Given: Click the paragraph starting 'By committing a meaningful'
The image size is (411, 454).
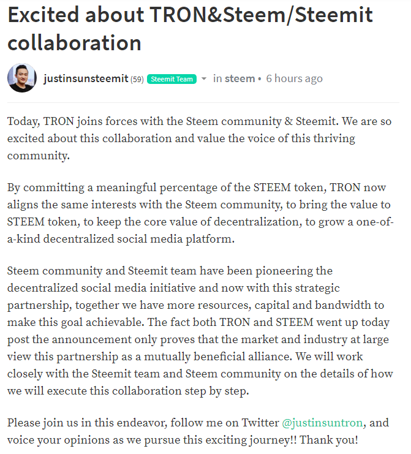Looking at the screenshot, I should click(x=200, y=213).
